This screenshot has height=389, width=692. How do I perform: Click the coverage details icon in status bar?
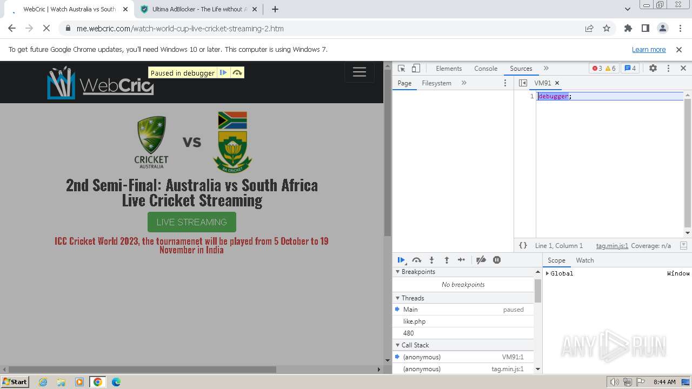[683, 245]
